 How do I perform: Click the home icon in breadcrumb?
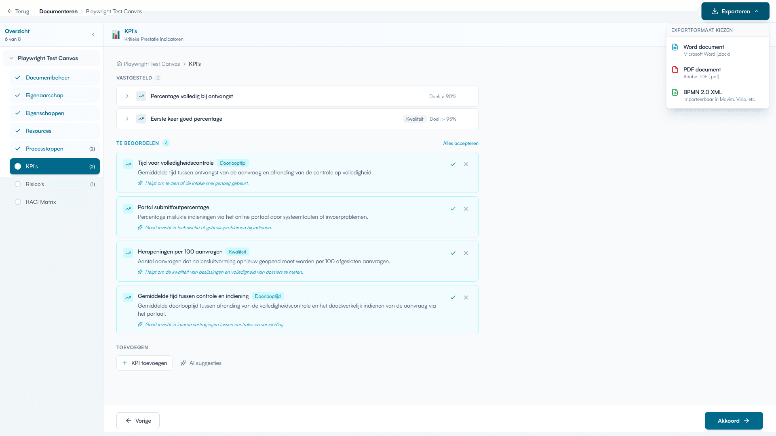[x=119, y=64]
